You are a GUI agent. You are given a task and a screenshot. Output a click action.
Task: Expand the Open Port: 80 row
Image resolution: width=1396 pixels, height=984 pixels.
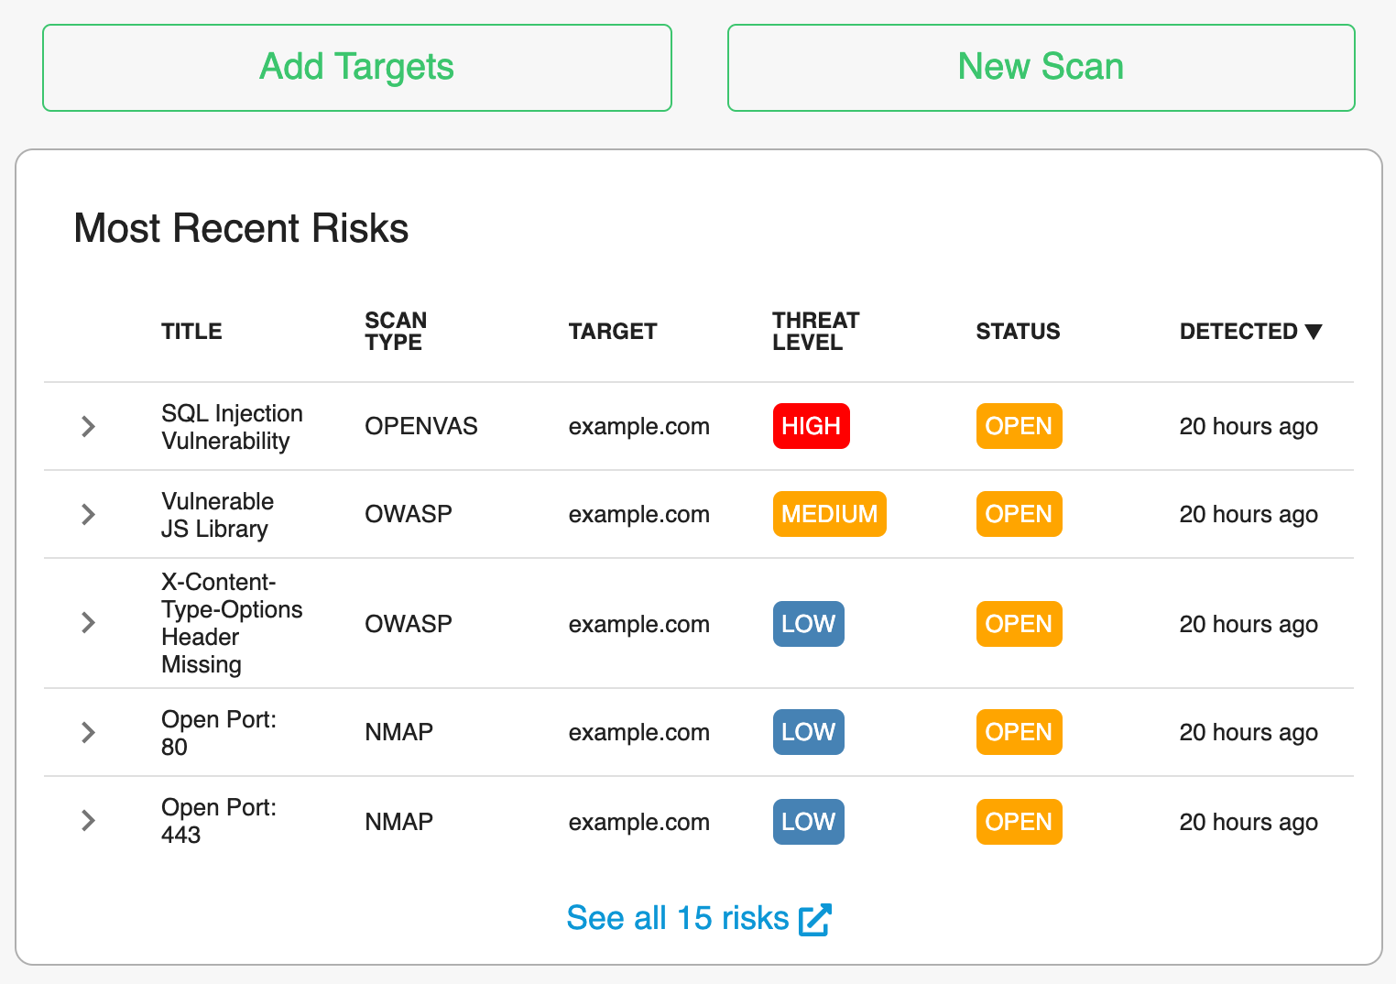pyautogui.click(x=88, y=732)
